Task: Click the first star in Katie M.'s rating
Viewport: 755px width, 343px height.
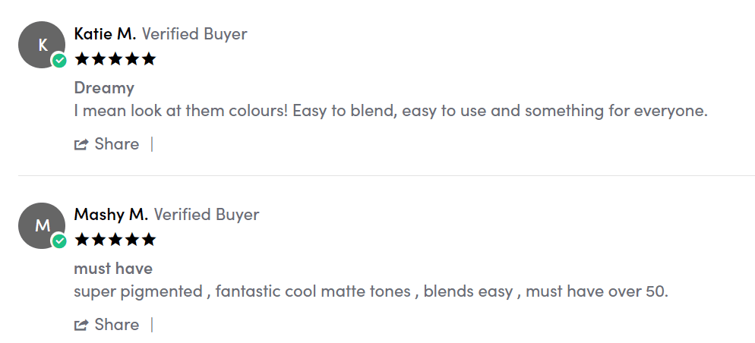Action: 81,59
